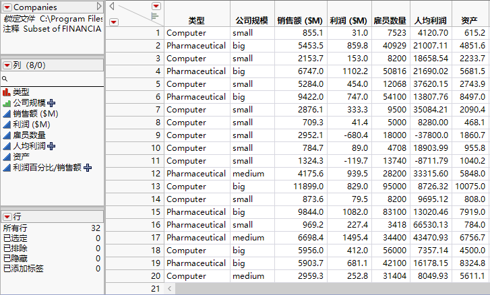
Task: Click the cell with profit value -680.4
Action: (x=349, y=135)
